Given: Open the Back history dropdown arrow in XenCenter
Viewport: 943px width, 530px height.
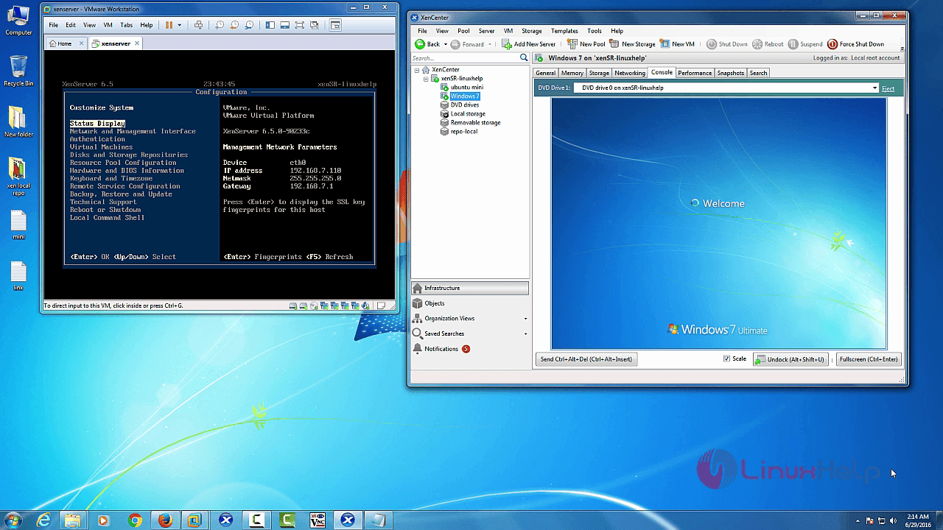Looking at the screenshot, I should pos(444,44).
